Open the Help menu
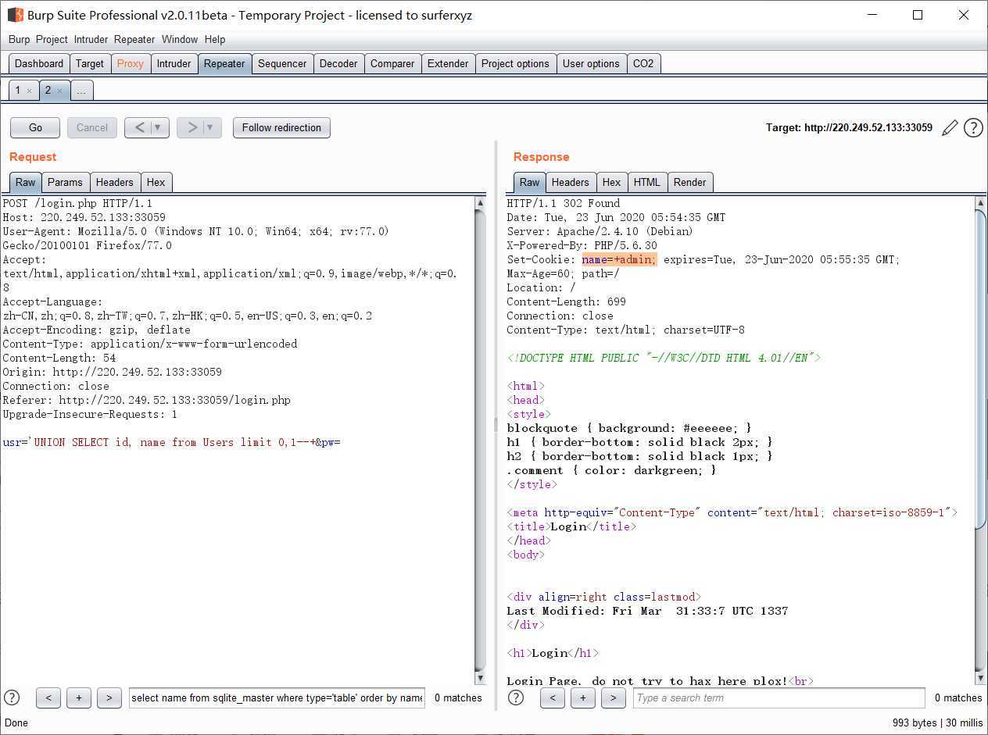Screen dimensions: 988x735 [215, 39]
